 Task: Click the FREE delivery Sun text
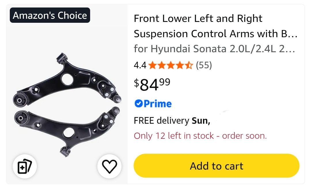(172, 121)
